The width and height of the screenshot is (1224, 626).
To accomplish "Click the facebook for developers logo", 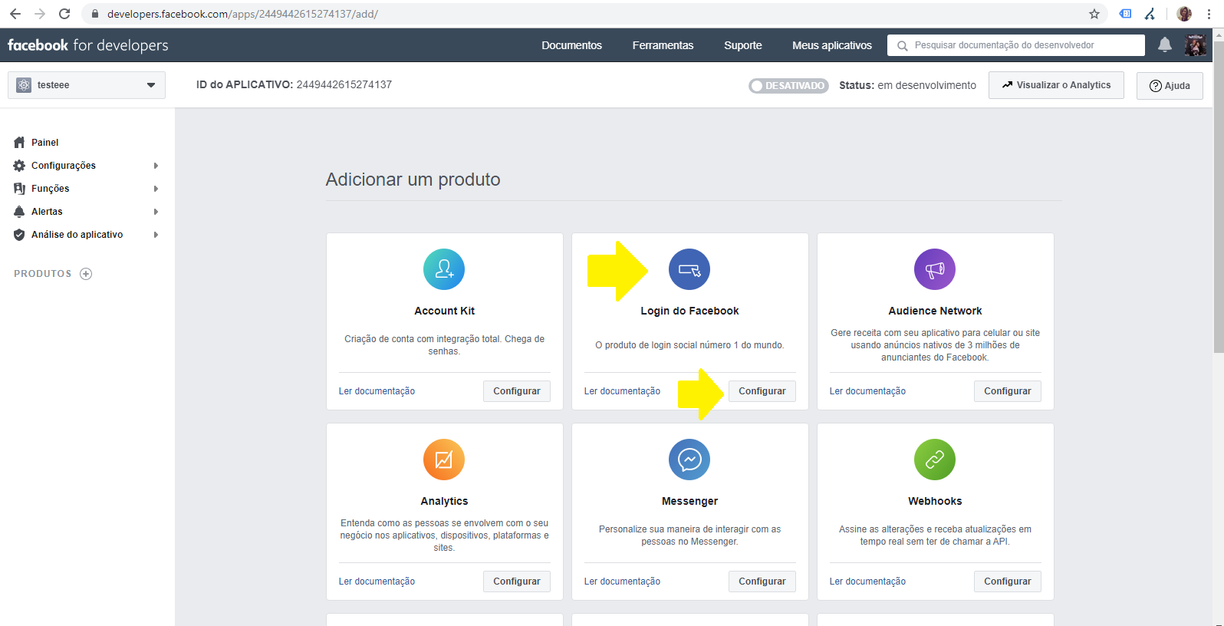I will pyautogui.click(x=88, y=45).
